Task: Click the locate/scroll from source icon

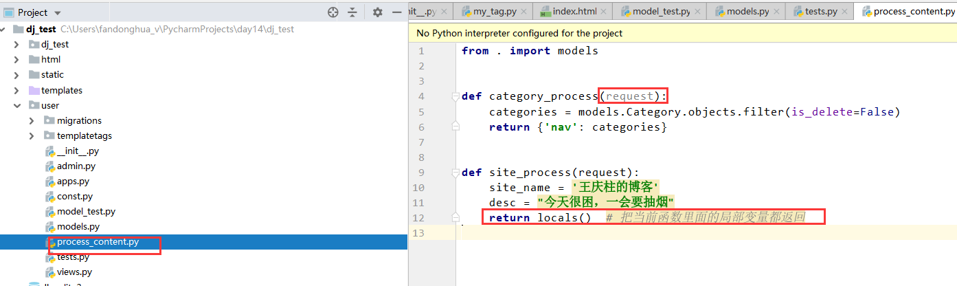Action: coord(333,12)
